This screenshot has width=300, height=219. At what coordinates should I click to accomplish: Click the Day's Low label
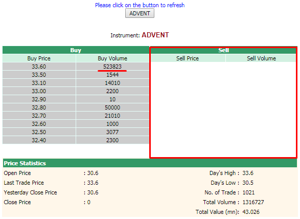point(225,183)
